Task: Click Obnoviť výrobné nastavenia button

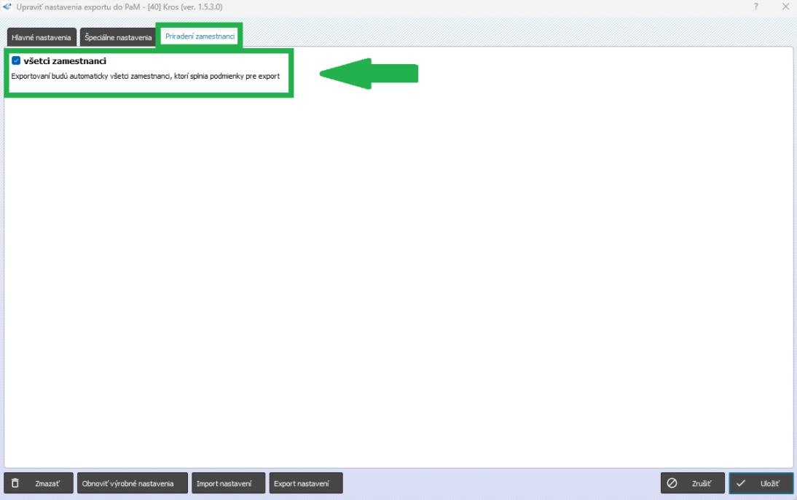Action: coord(132,483)
